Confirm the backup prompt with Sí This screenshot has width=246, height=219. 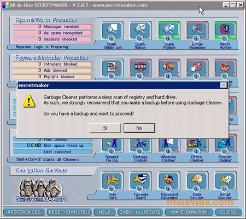pyautogui.click(x=105, y=128)
